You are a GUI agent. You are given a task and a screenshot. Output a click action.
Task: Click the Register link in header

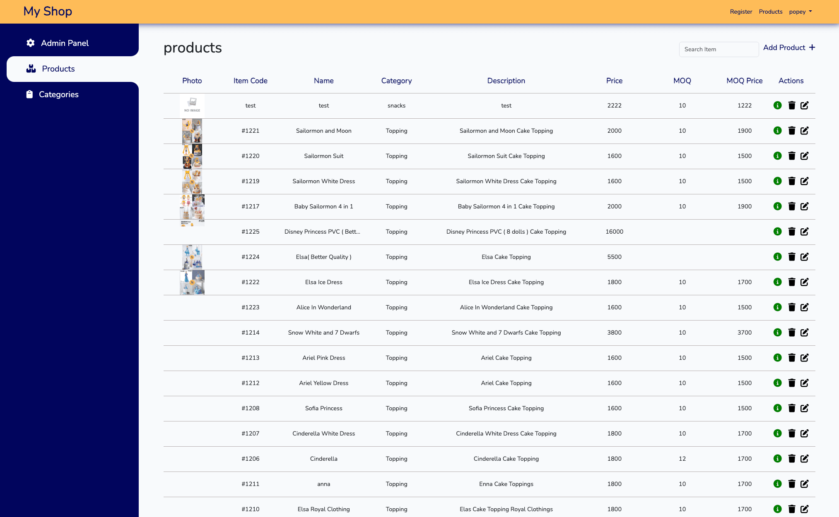(x=741, y=12)
